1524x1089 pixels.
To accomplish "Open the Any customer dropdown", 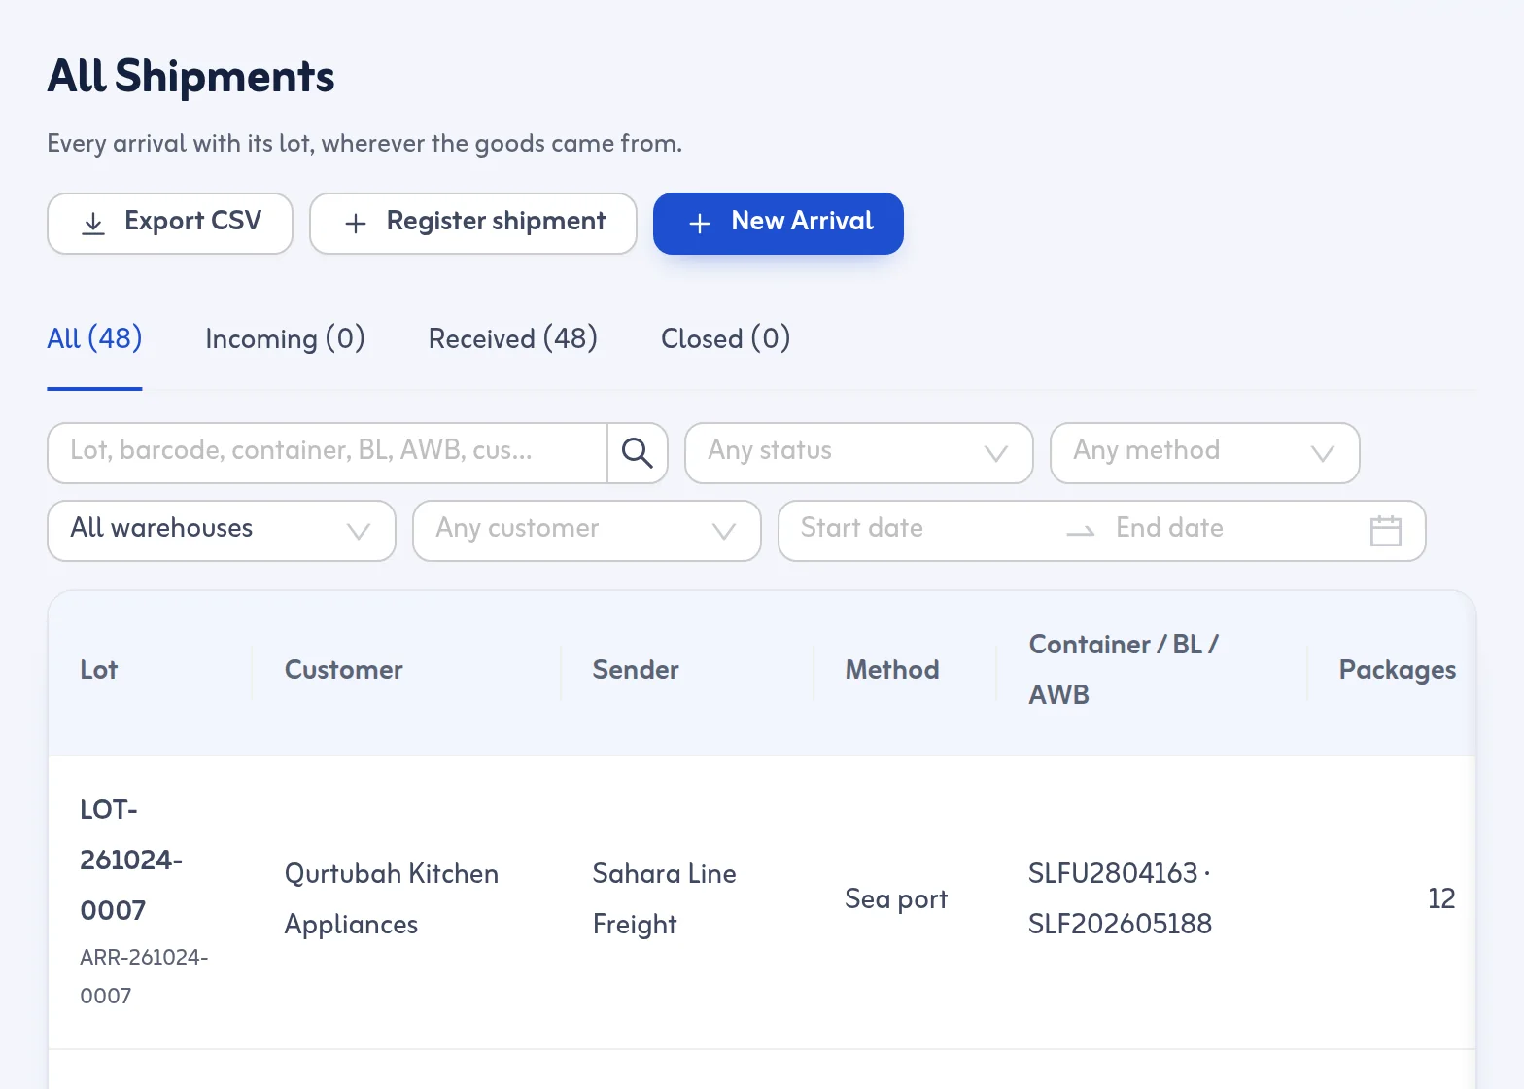I will tap(587, 531).
